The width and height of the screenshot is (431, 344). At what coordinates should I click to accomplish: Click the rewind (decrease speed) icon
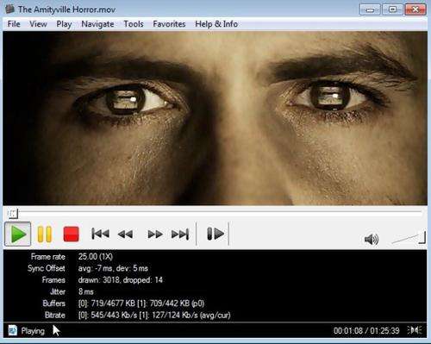tap(125, 235)
